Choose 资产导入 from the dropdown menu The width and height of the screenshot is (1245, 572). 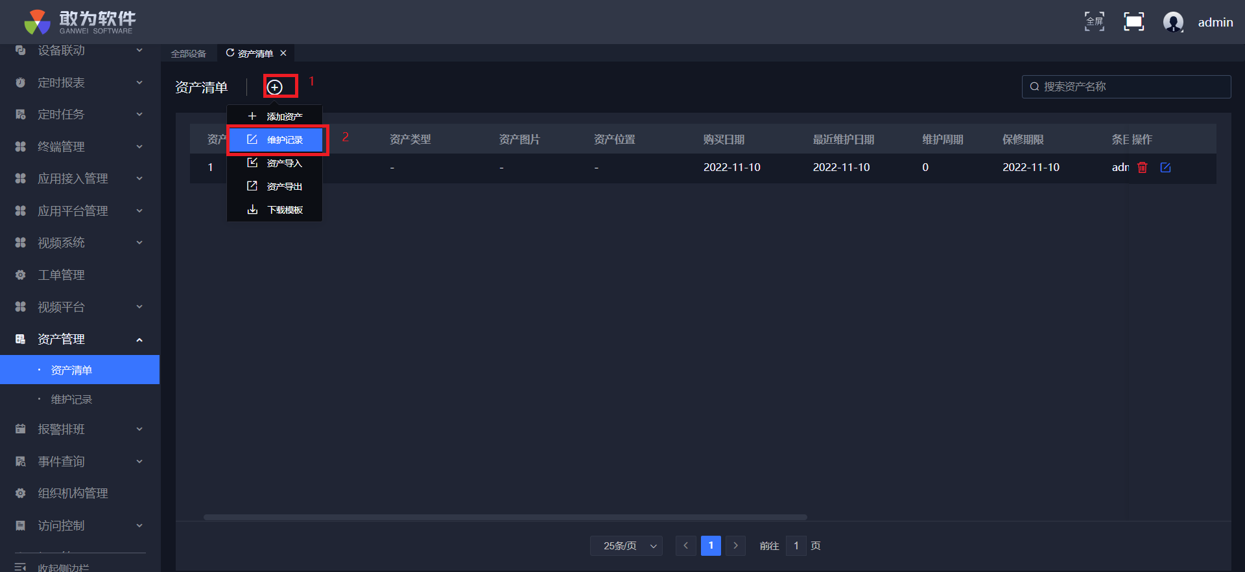(x=275, y=163)
